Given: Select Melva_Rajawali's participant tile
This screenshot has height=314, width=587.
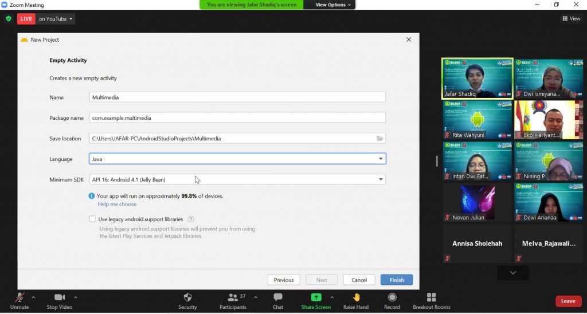Looking at the screenshot, I should (549, 244).
